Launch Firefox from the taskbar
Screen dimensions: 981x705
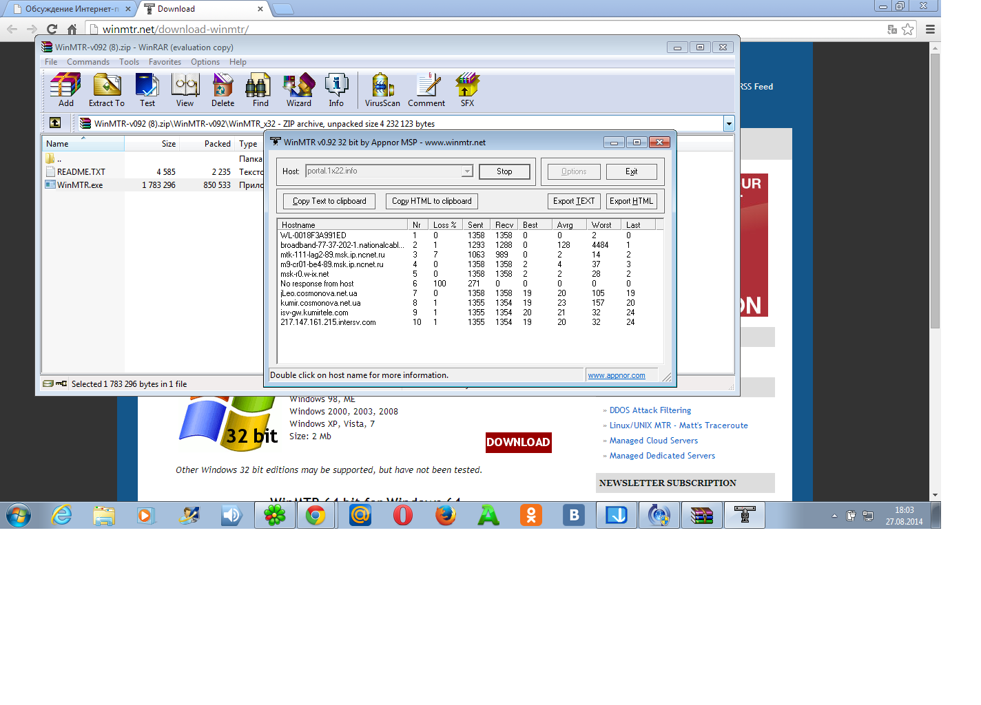pos(446,515)
